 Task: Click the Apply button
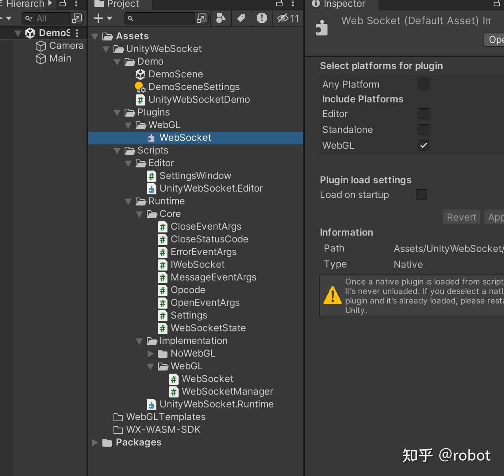coord(495,217)
